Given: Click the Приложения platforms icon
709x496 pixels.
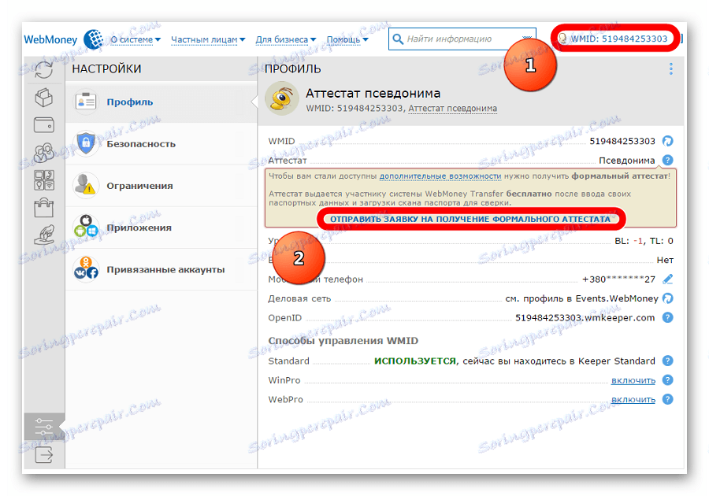Looking at the screenshot, I should pyautogui.click(x=86, y=227).
